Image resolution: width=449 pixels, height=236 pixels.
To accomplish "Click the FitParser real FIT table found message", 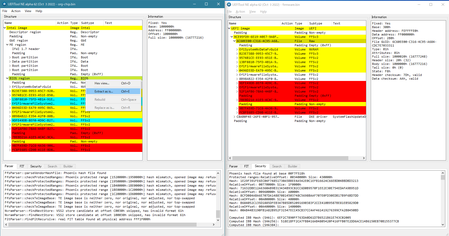I will coord(77,219).
